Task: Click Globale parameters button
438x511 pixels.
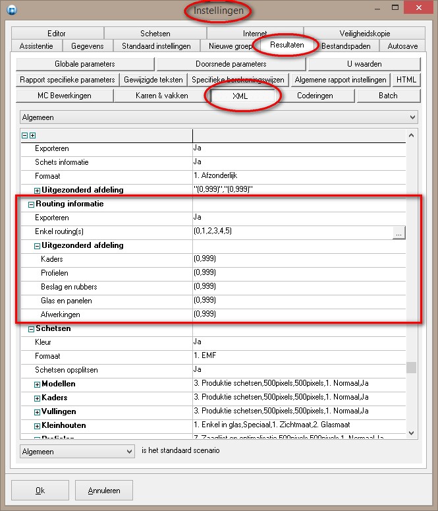Action: pyautogui.click(x=85, y=64)
